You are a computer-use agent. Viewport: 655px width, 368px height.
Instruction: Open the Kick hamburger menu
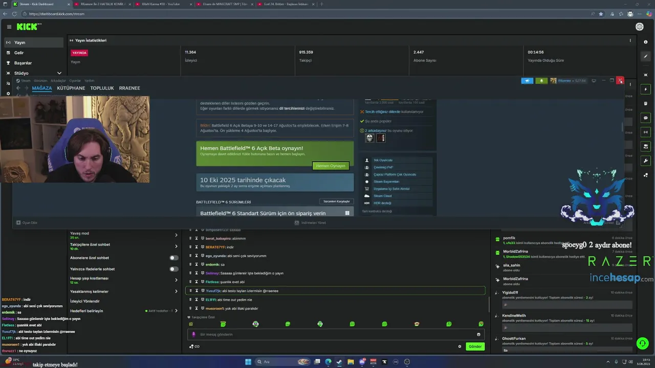coord(9,27)
